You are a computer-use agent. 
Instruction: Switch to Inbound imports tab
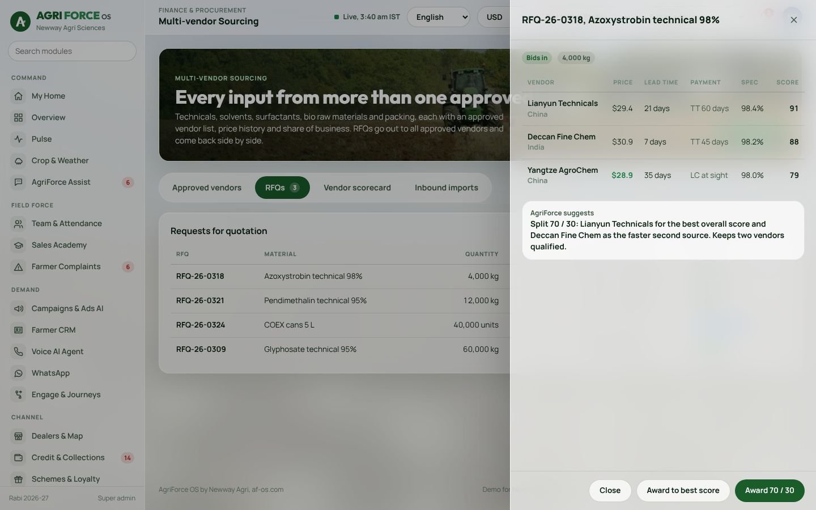click(x=447, y=188)
